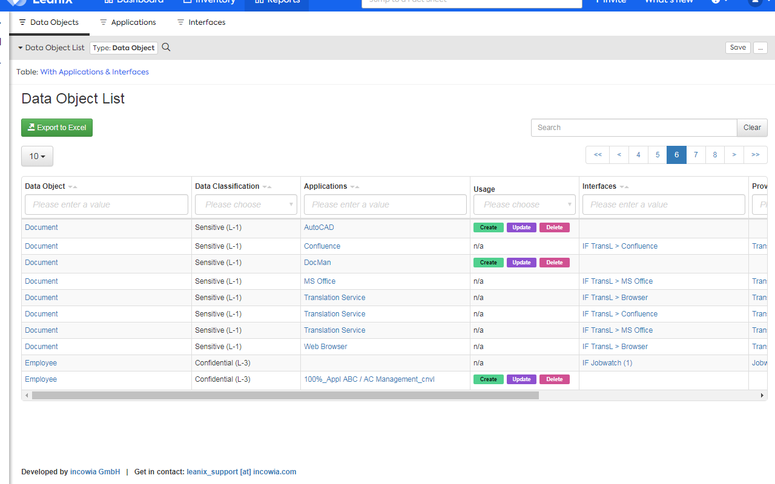Click the Usage column header
The height and width of the screenshot is (484, 775).
point(484,189)
